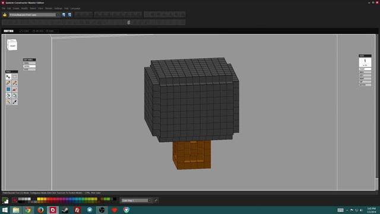
Task: Click the taskbar clock
Action: (372, 210)
